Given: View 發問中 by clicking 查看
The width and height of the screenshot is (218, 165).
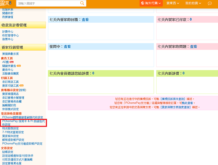Looking at the screenshot, I should 67,47.
